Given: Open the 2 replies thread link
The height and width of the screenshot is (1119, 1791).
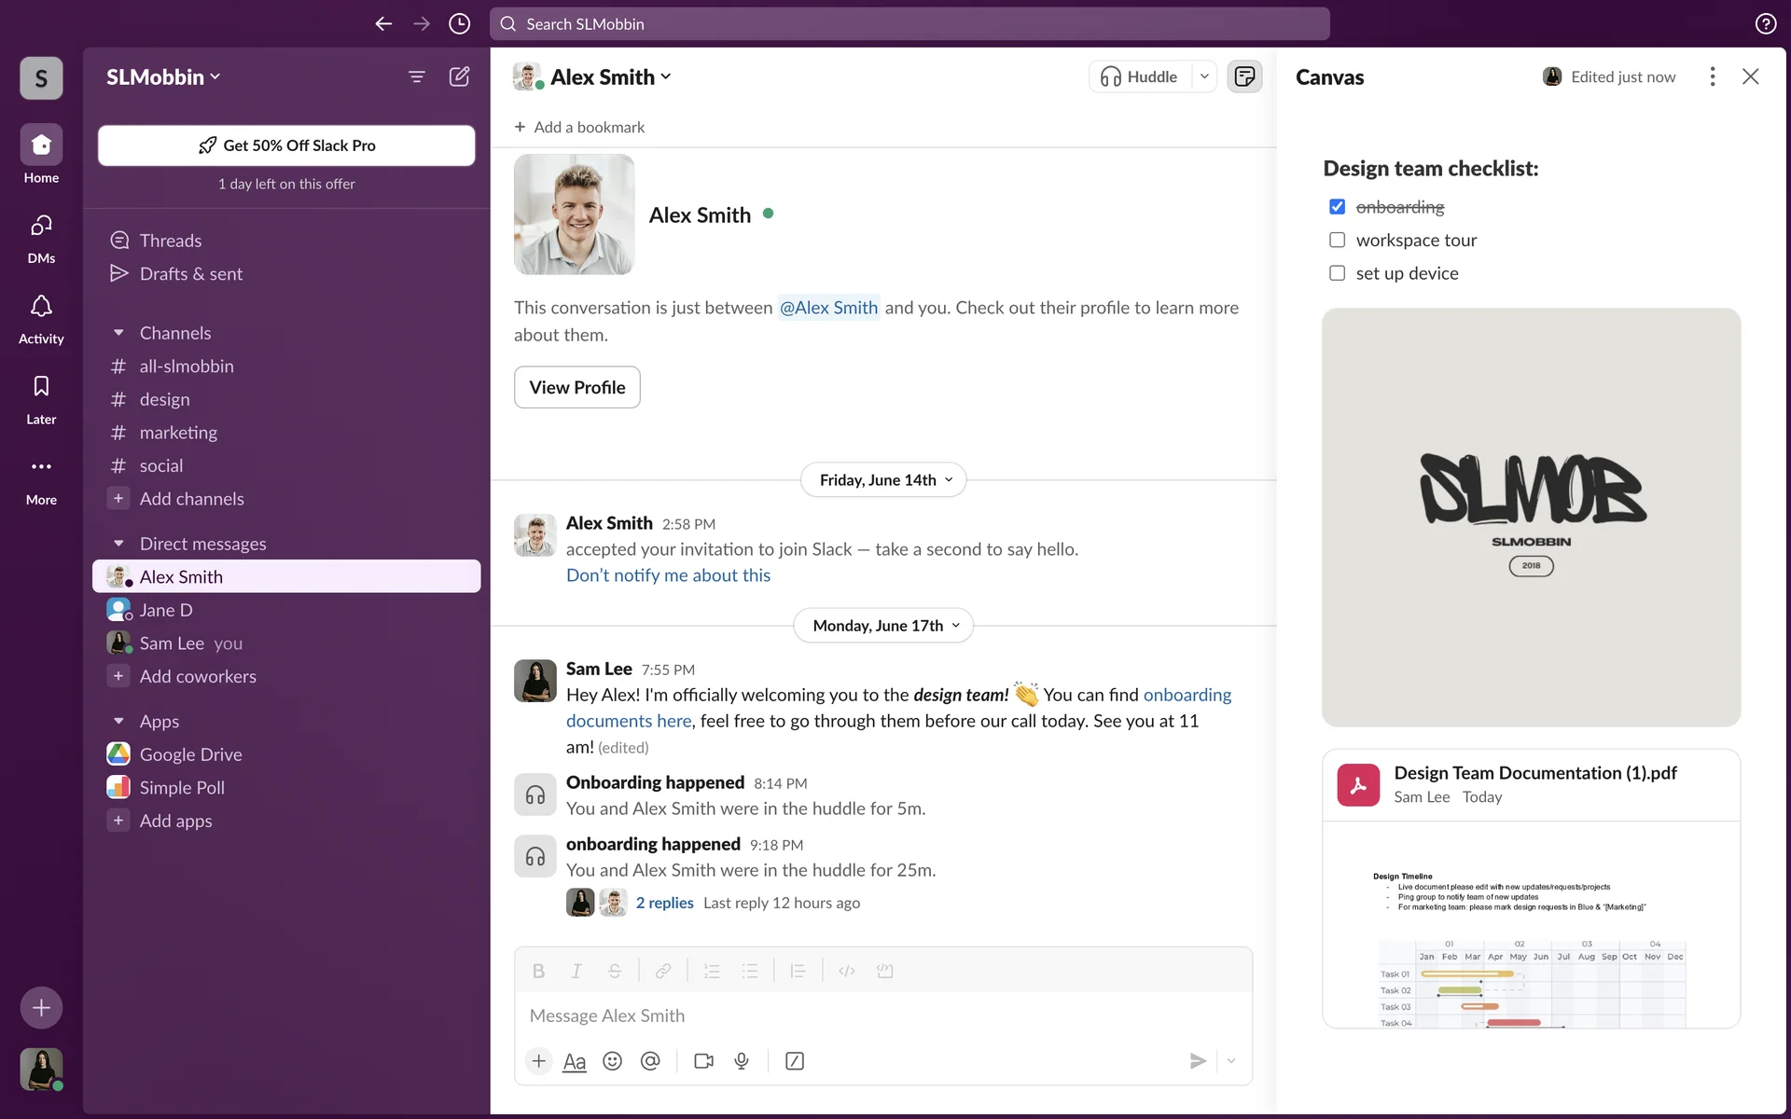Looking at the screenshot, I should 664,903.
